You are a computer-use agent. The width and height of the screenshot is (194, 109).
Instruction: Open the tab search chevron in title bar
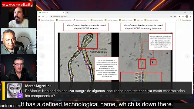click(x=175, y=12)
